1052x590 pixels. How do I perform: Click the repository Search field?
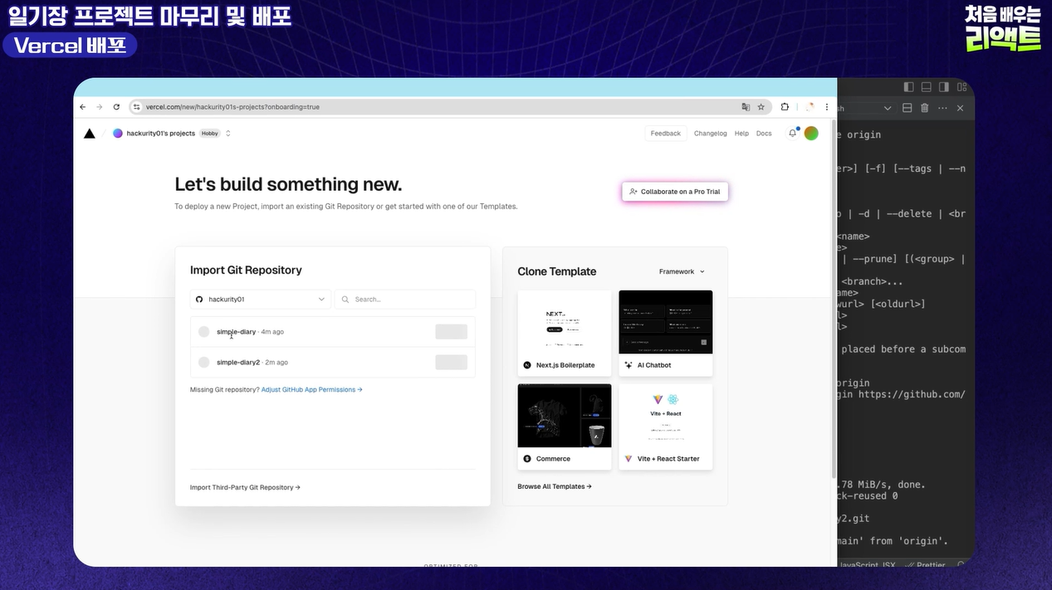point(405,299)
